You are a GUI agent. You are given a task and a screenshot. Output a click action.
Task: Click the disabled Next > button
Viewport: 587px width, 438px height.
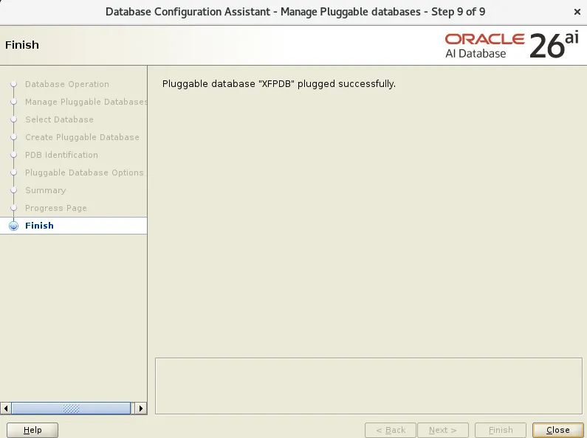(443, 430)
